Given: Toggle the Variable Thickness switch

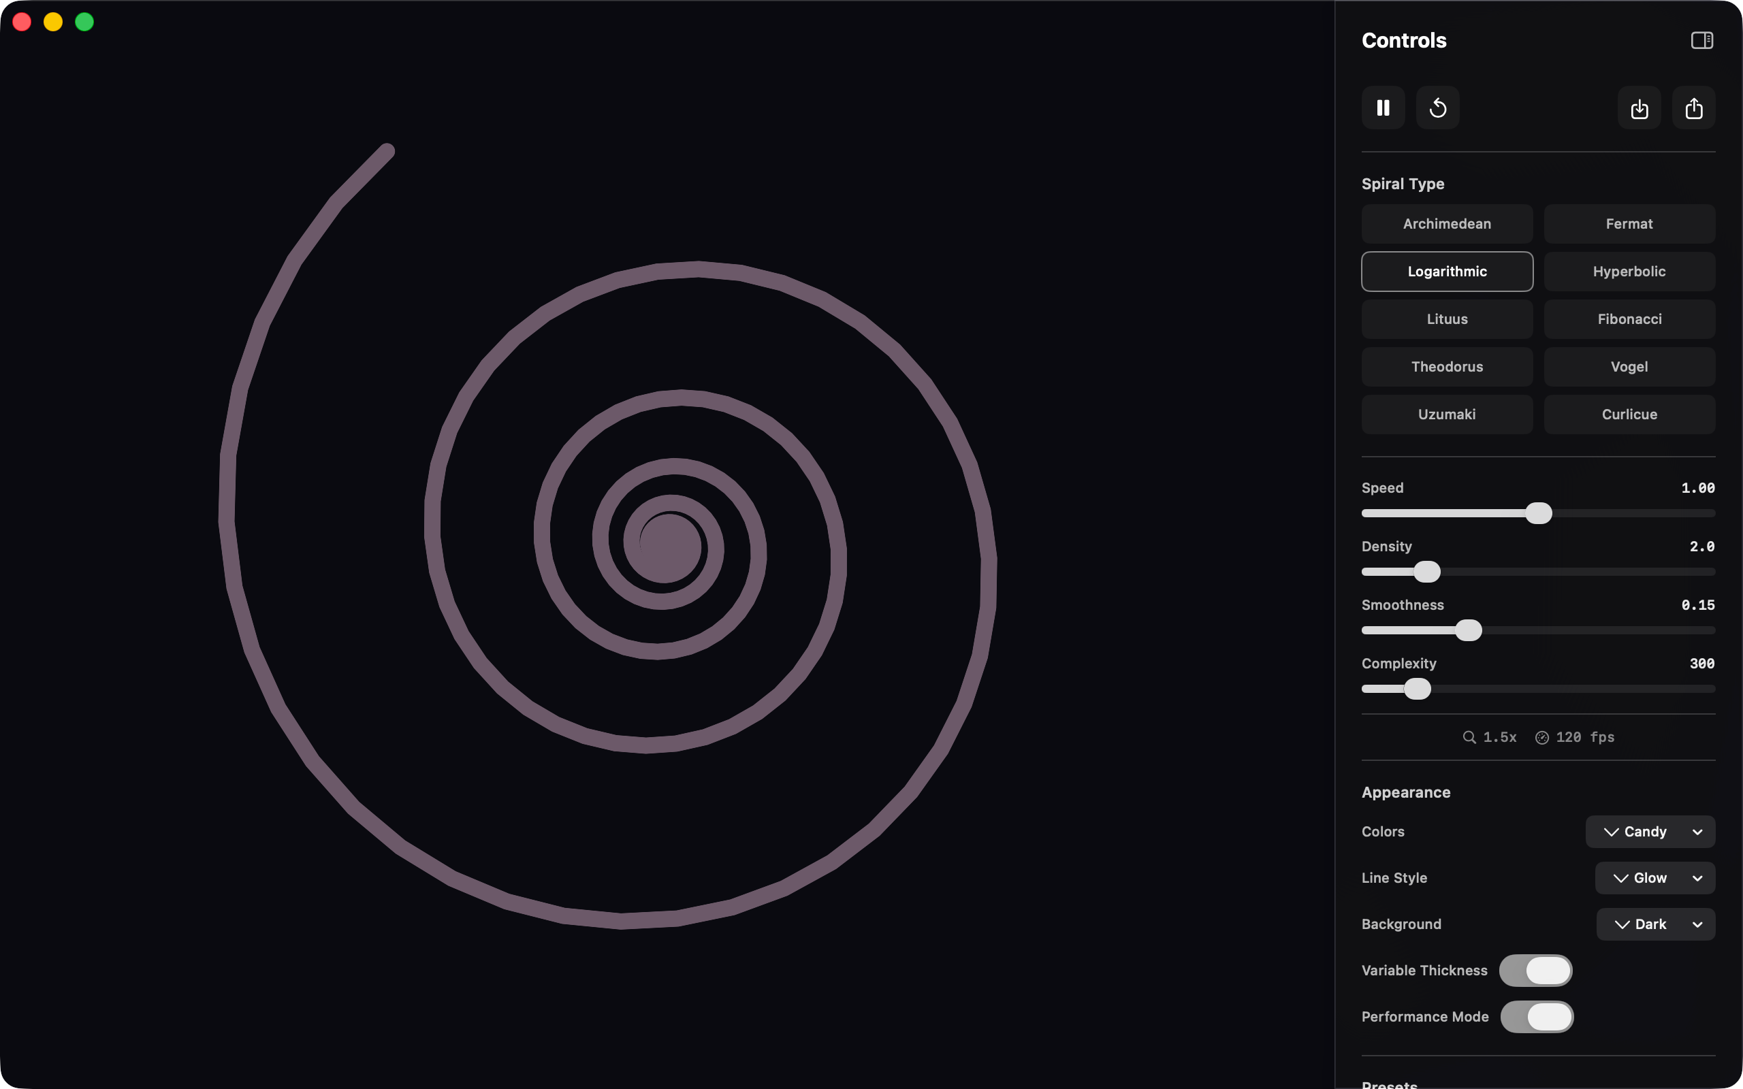Looking at the screenshot, I should (x=1535, y=970).
